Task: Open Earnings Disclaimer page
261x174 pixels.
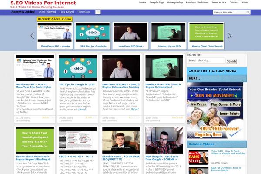Action: (x=197, y=3)
